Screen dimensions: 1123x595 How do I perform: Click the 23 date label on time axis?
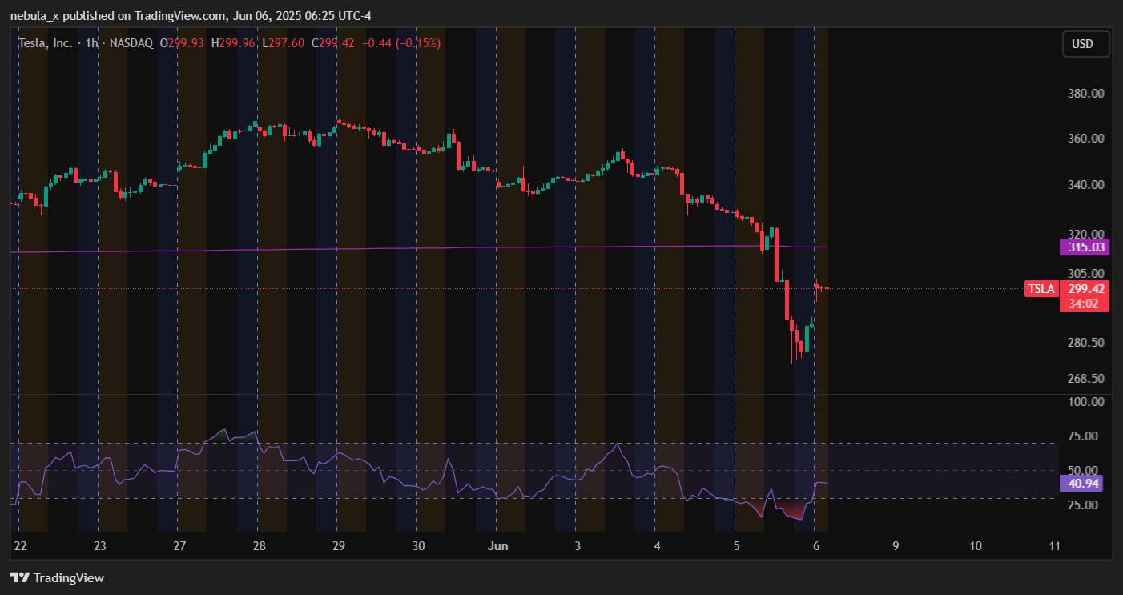[100, 546]
